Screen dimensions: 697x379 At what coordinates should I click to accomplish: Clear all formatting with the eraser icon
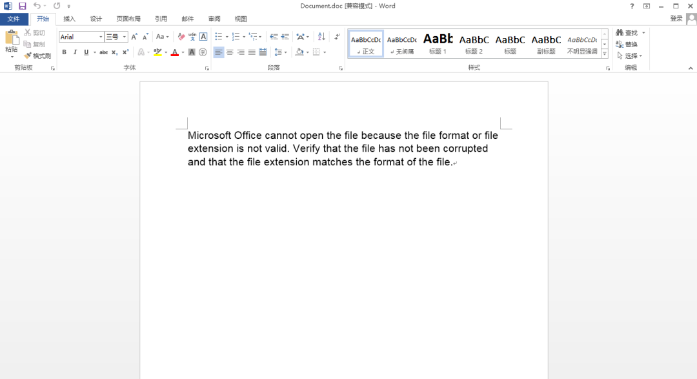(x=181, y=37)
